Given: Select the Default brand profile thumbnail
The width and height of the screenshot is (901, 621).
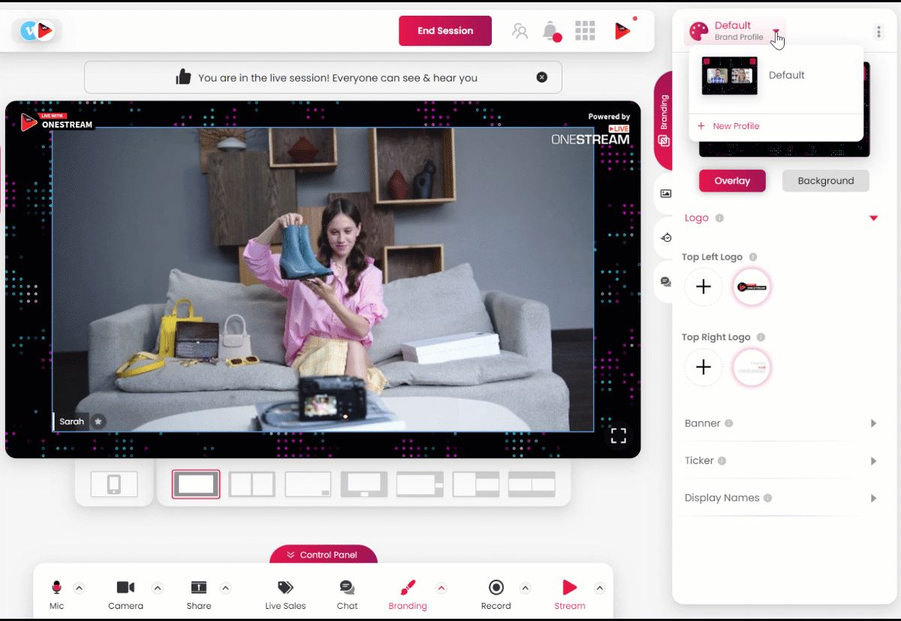Looking at the screenshot, I should click(729, 76).
